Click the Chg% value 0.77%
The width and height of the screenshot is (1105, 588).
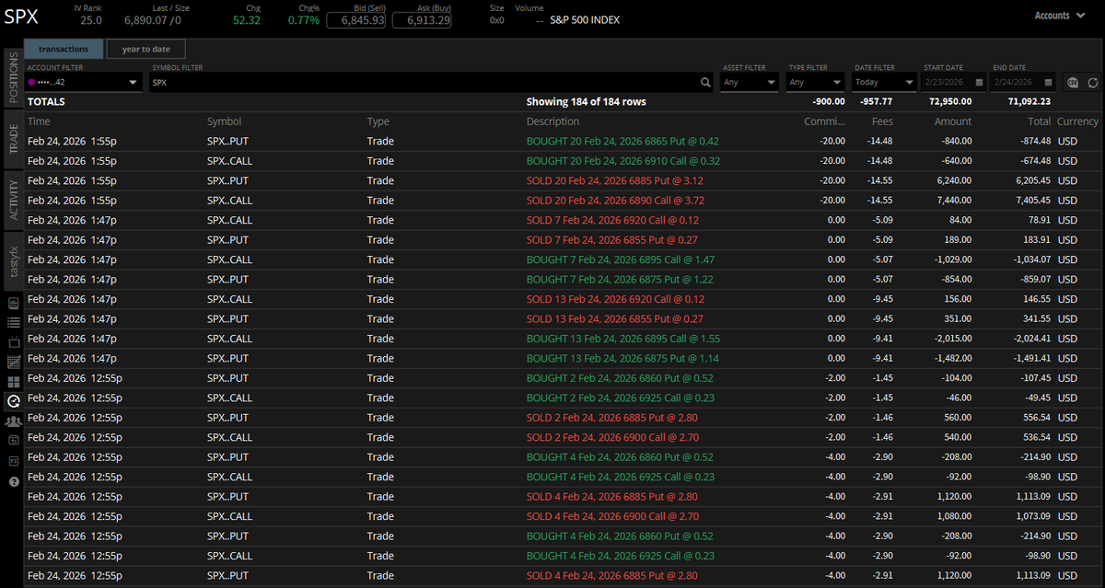click(303, 19)
